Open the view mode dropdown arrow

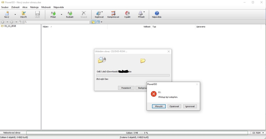pyautogui.click(x=102, y=22)
